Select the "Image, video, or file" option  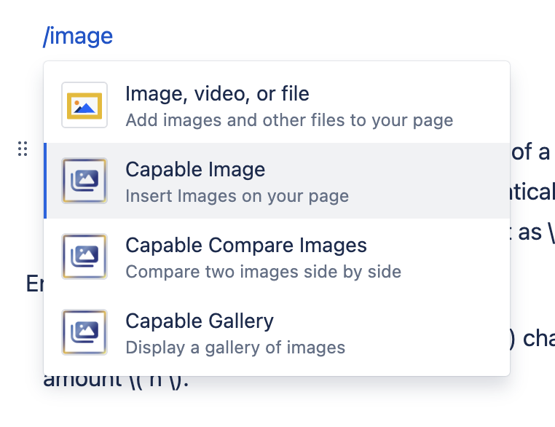click(x=217, y=94)
